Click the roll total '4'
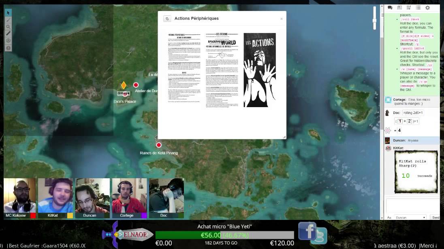Image resolution: width=444 pixels, height=249 pixels. pos(399,130)
